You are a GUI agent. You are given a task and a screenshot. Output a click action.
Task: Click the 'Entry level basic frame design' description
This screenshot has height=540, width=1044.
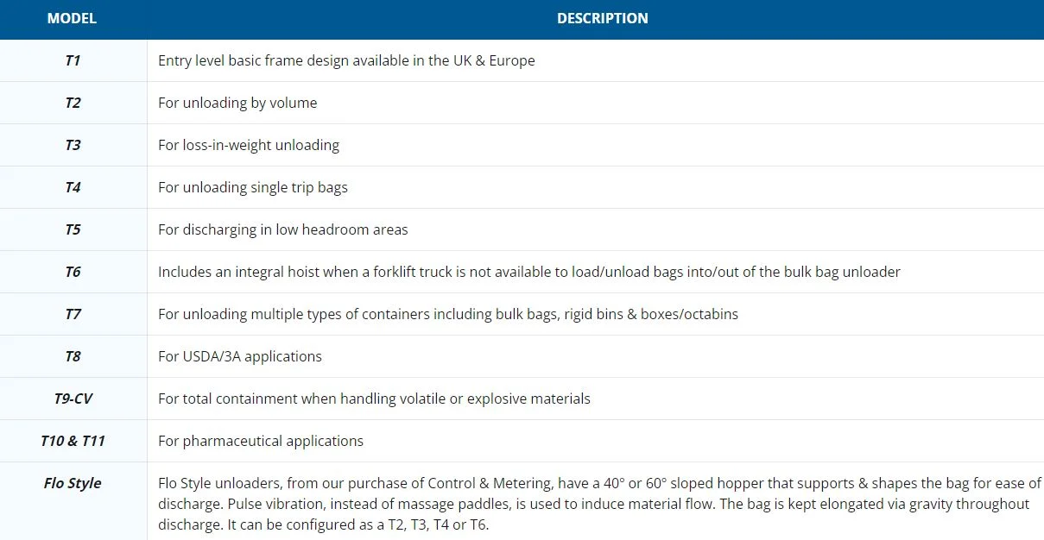pyautogui.click(x=346, y=60)
